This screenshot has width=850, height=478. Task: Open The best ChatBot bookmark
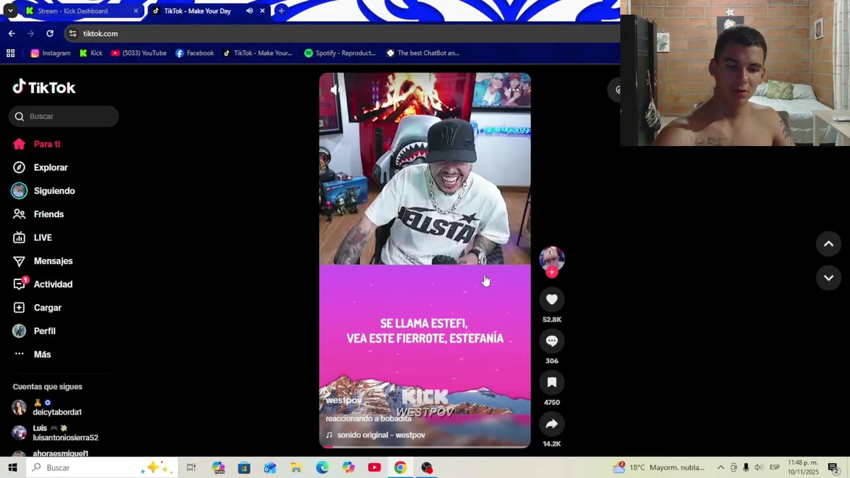click(423, 53)
